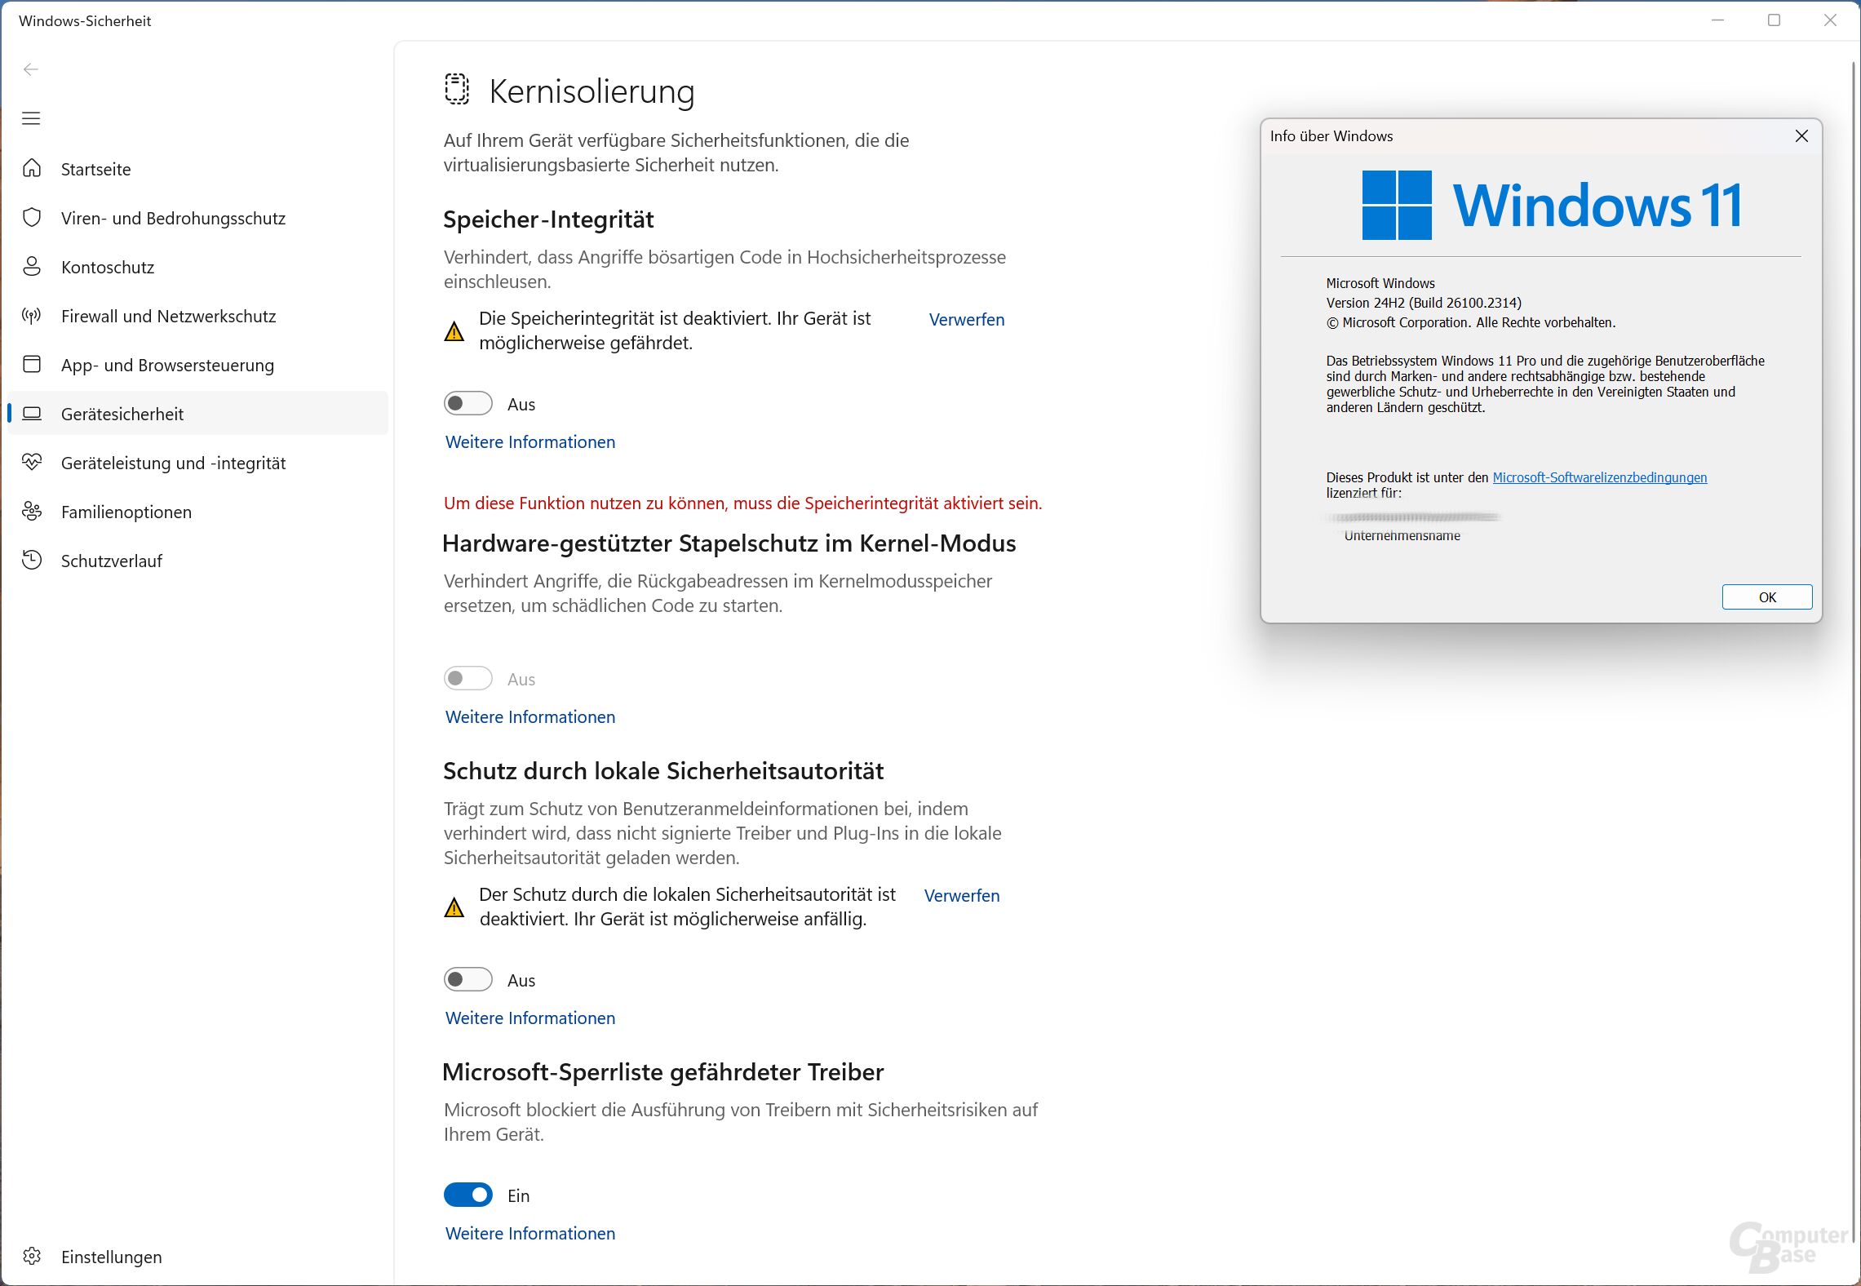Click the Geräteleistung heart icon
1861x1286 pixels.
point(32,463)
